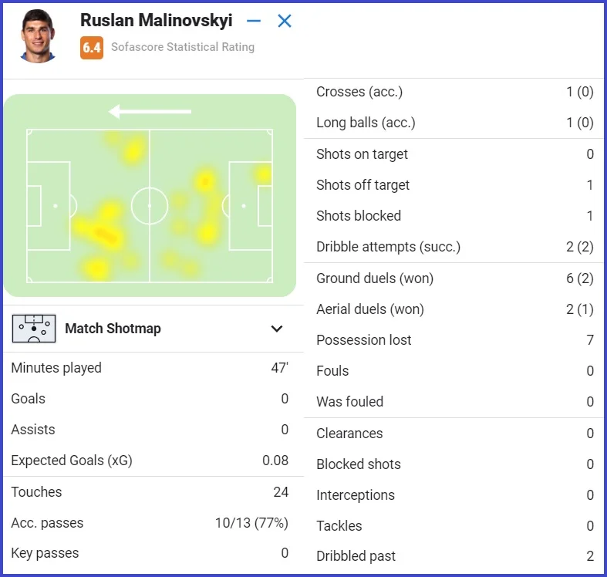Click the Sofascore Statistical Rating label
607x577 pixels.
click(x=183, y=47)
